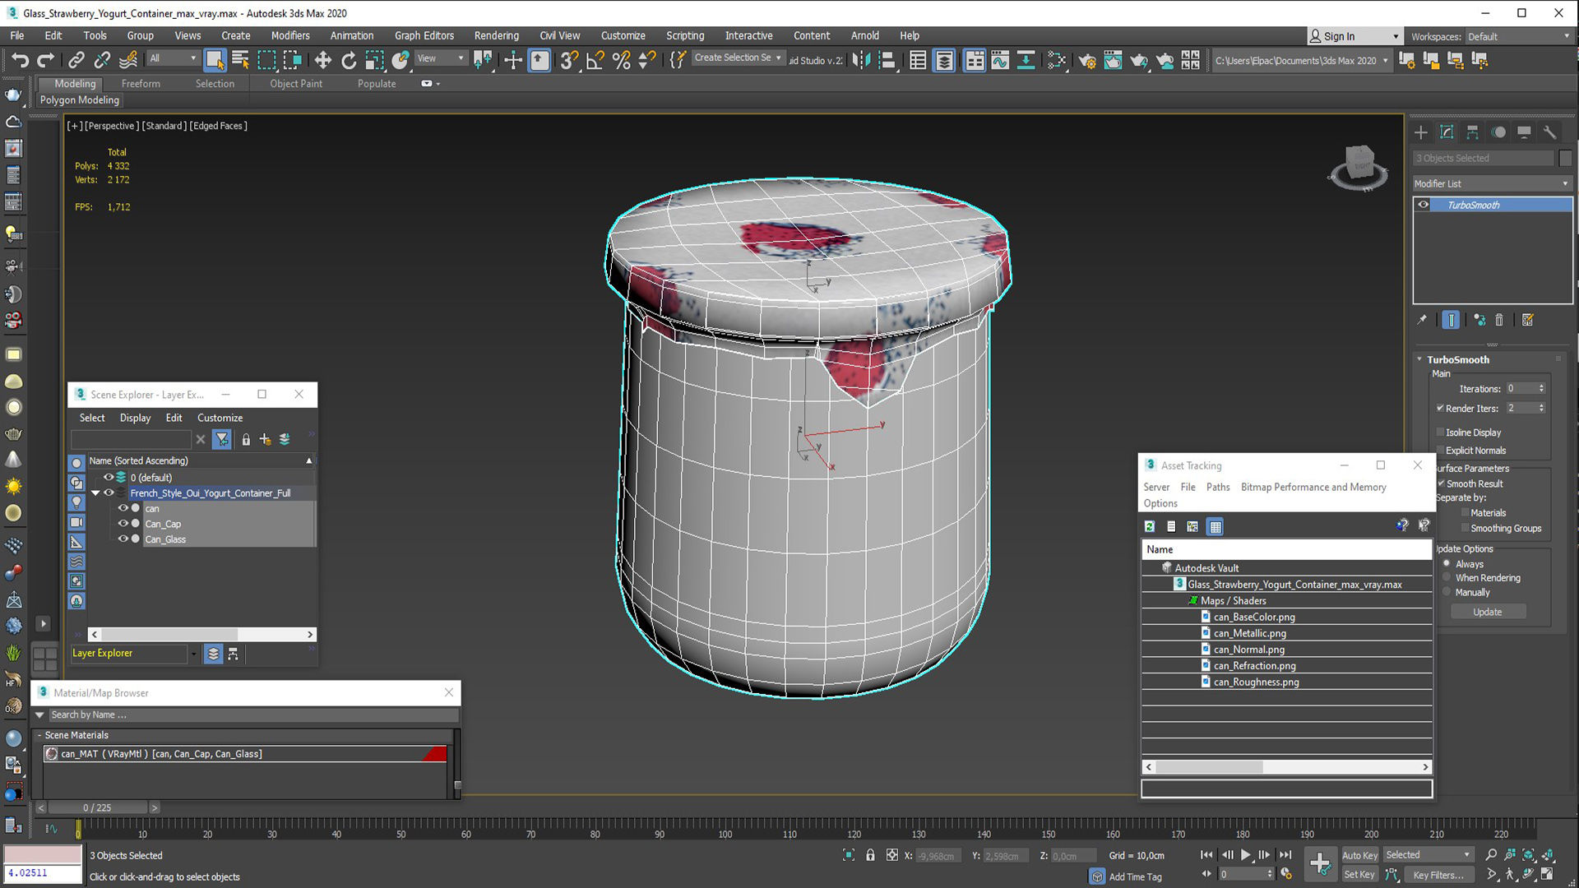Click the filter funnel icon in Scene Explorer
This screenshot has width=1579, height=888.
pyautogui.click(x=222, y=440)
